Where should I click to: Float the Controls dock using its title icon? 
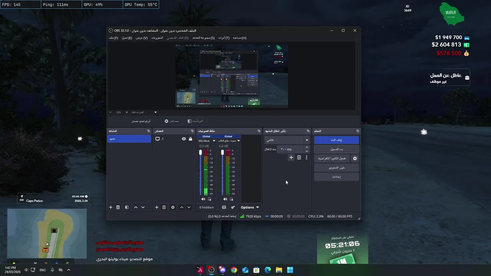[x=358, y=131]
